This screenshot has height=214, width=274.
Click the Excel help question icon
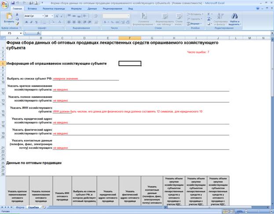[x=258, y=8]
